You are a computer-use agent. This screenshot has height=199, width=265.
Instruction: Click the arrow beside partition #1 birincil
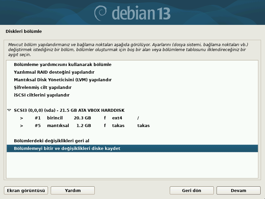tap(22, 118)
